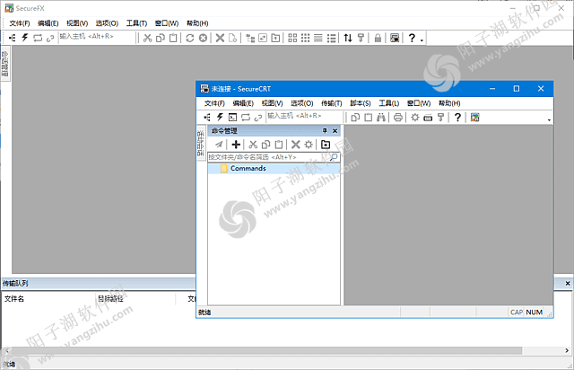Image resolution: width=574 pixels, height=370 pixels.
Task: Open SecureFX 选项(O) menu
Action: point(107,23)
